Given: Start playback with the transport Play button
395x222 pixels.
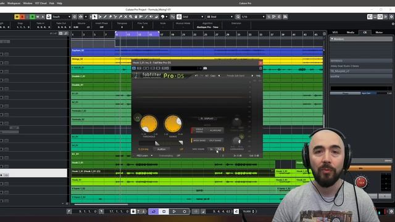Looking at the screenshot, I should point(174,212).
